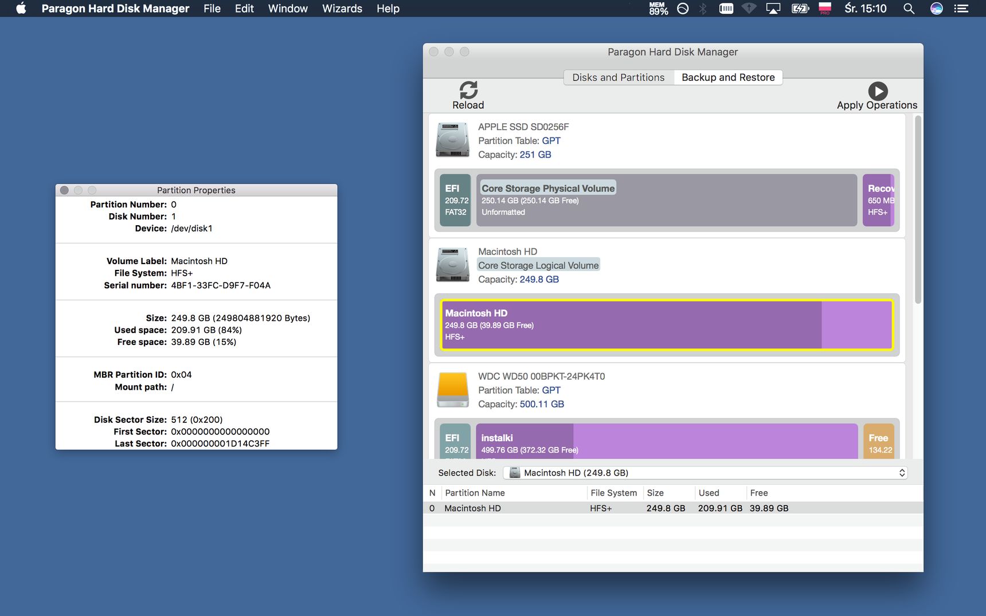The height and width of the screenshot is (616, 986).
Task: Click the Polish flag input source icon
Action: [825, 9]
